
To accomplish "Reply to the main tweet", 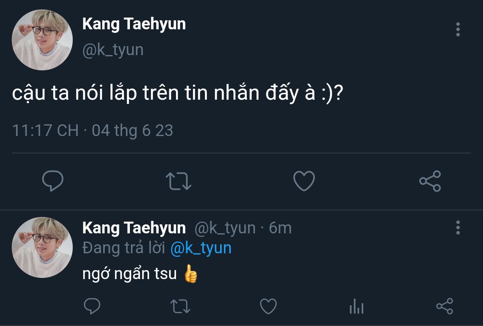I will (x=53, y=181).
